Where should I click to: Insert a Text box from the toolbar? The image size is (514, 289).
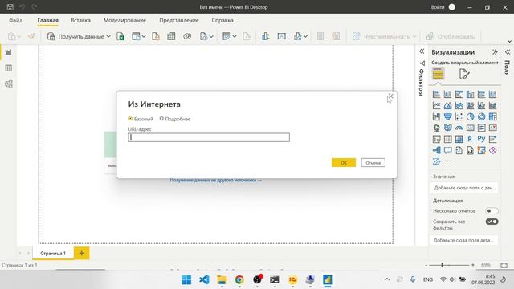[282, 36]
